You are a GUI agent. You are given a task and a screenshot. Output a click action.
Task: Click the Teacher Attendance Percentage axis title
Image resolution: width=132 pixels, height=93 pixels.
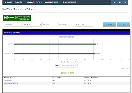click(x=72, y=62)
